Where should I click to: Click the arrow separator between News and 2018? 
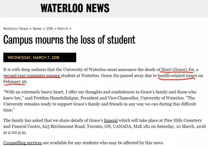click(x=44, y=29)
